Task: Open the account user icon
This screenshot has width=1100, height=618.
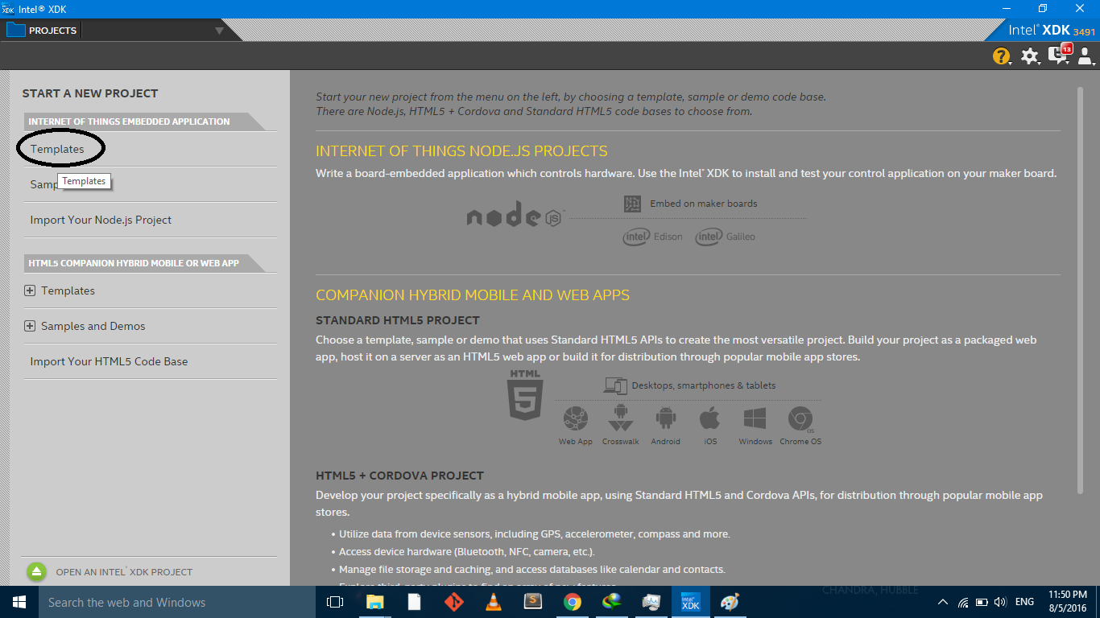Action: 1085,56
